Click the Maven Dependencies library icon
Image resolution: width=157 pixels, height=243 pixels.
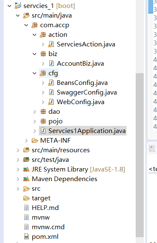pos(26,179)
